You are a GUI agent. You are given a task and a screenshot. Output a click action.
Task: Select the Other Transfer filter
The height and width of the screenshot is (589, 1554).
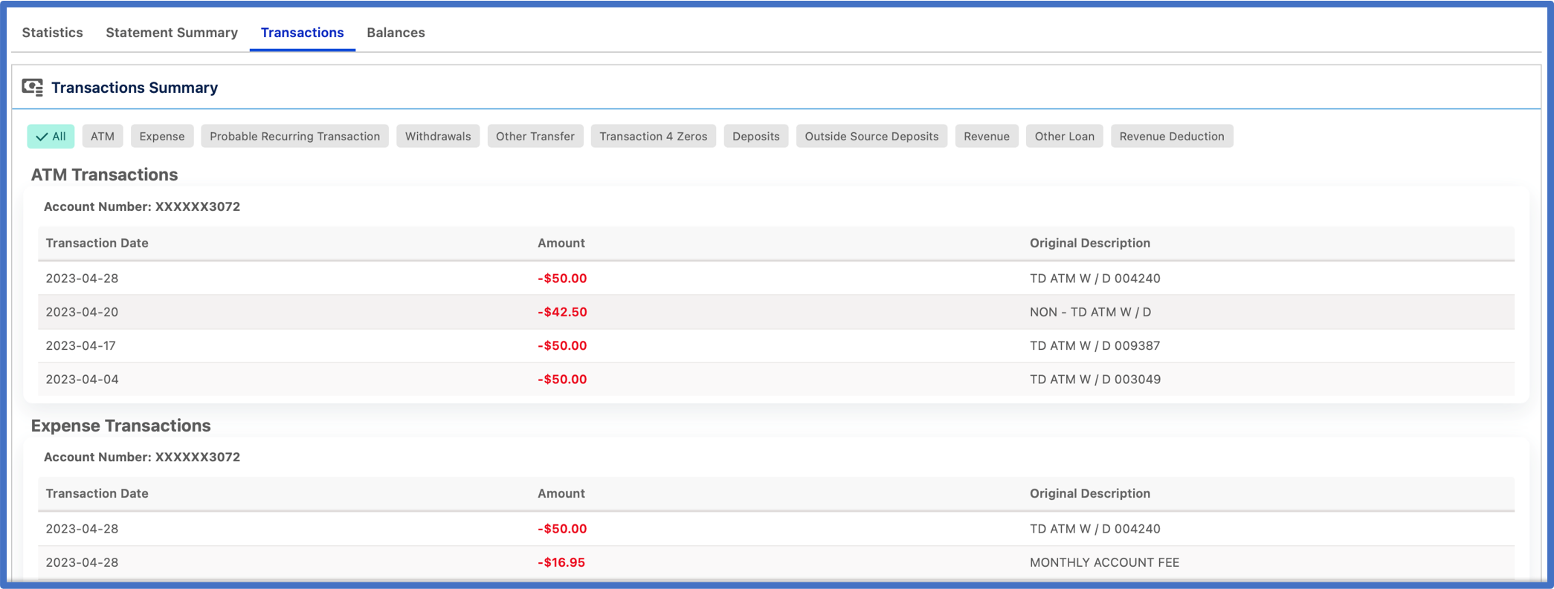pos(535,136)
